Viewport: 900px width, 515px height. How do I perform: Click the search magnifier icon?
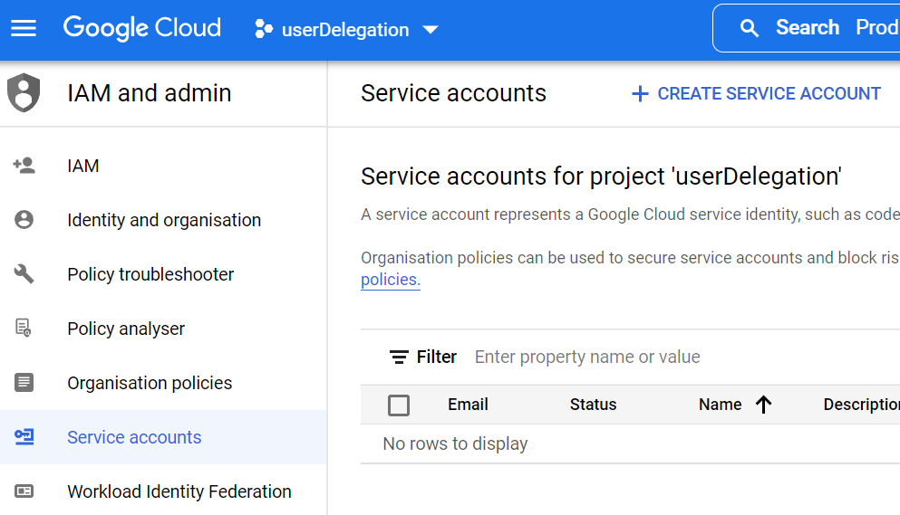[749, 27]
